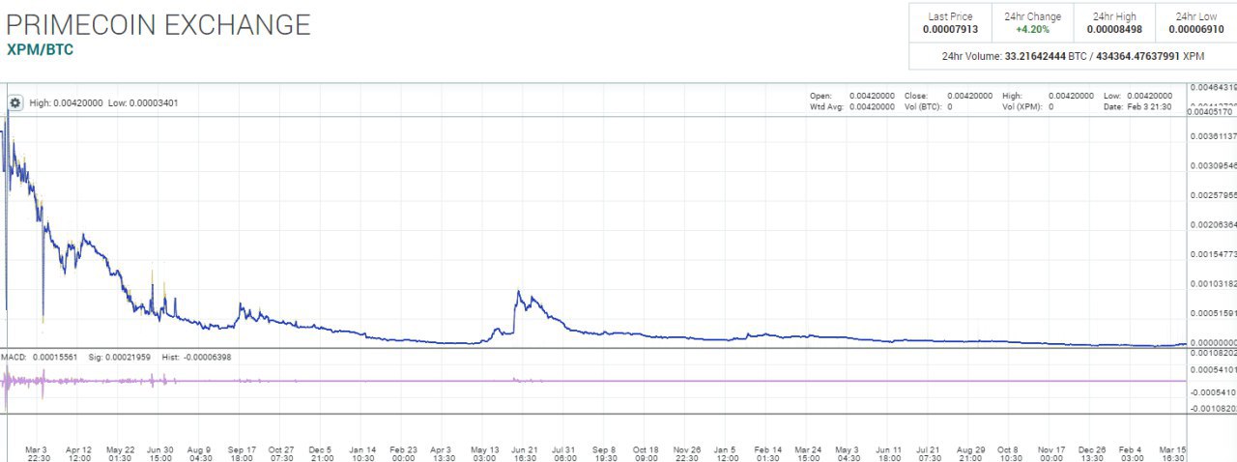This screenshot has height=462, width=1237.
Task: Click the Feb 23 00:00 time axis label
Action: (x=403, y=454)
